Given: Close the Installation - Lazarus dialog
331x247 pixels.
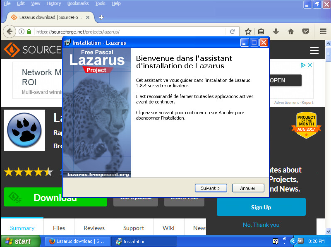Looking at the screenshot, I should pyautogui.click(x=264, y=43).
